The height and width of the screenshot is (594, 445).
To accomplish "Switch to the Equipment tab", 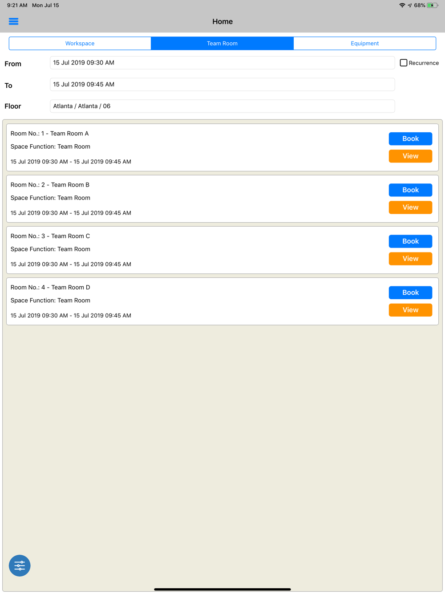I will click(364, 43).
